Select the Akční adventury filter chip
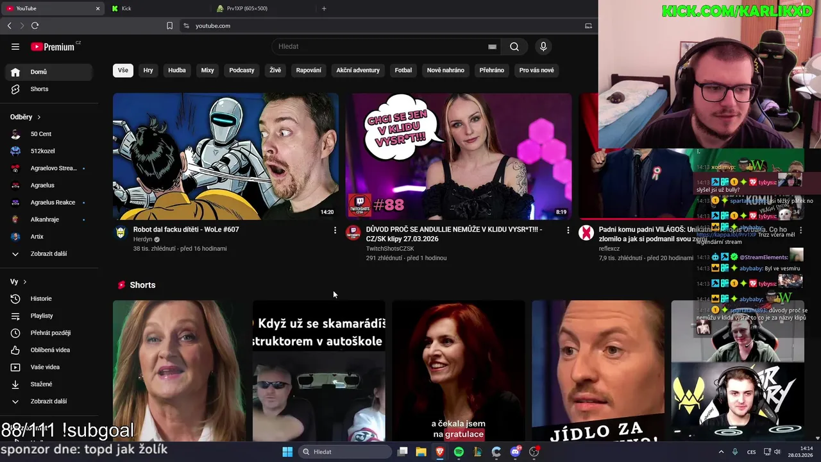The width and height of the screenshot is (821, 462). coord(358,70)
